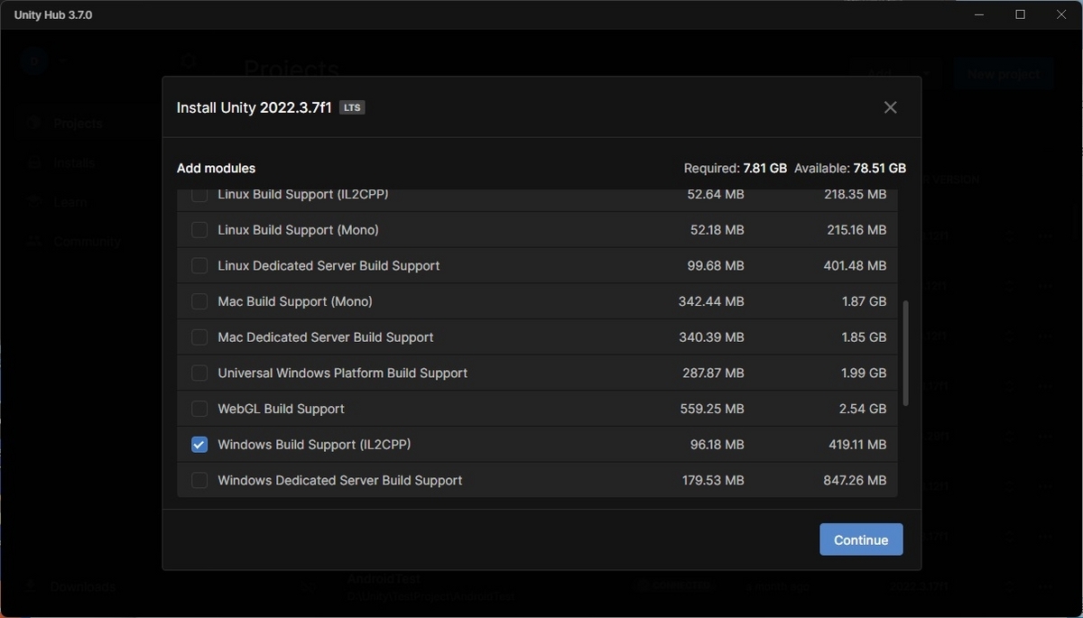The width and height of the screenshot is (1083, 618).
Task: Click the 'Required: 7.81 GB' text
Action: [736, 168]
